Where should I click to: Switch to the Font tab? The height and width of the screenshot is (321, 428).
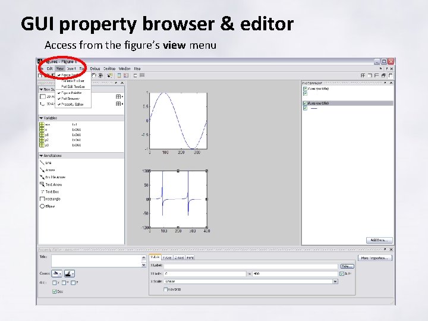point(190,257)
